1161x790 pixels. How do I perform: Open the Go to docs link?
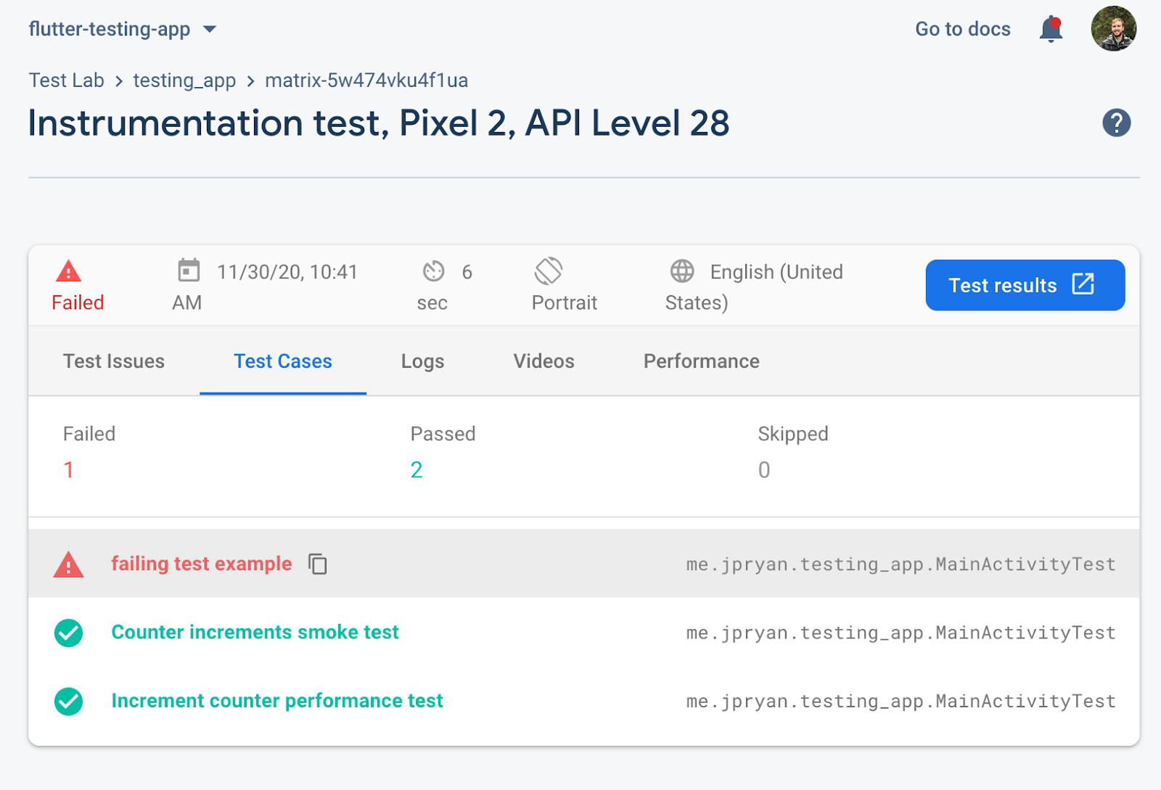(962, 29)
